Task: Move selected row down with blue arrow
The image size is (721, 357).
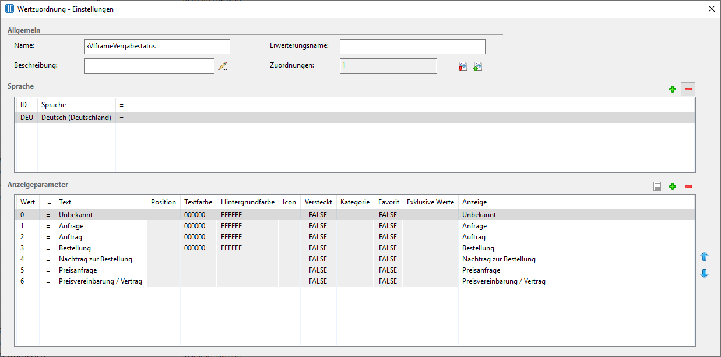Action: (x=704, y=273)
